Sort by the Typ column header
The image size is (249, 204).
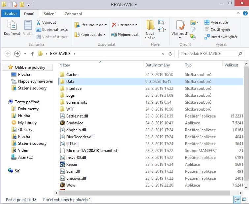coord(188,65)
